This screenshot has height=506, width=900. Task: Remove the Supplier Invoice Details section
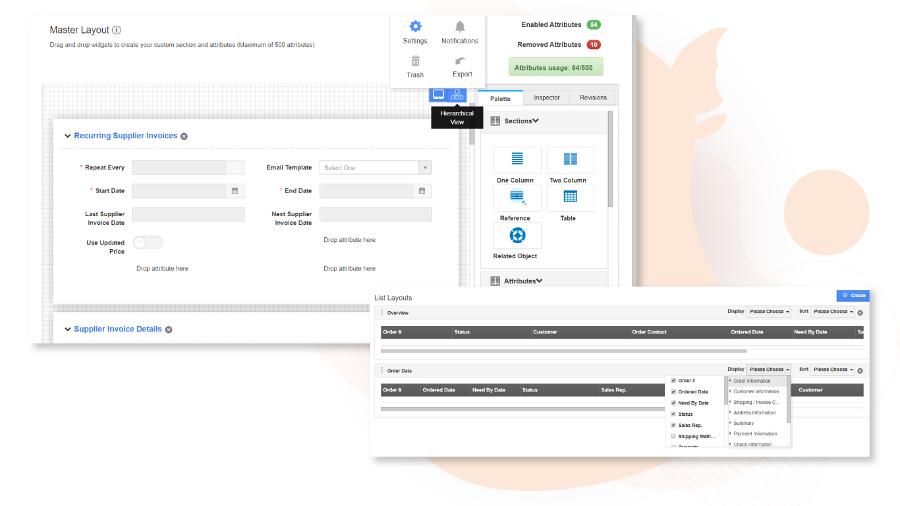coord(169,329)
